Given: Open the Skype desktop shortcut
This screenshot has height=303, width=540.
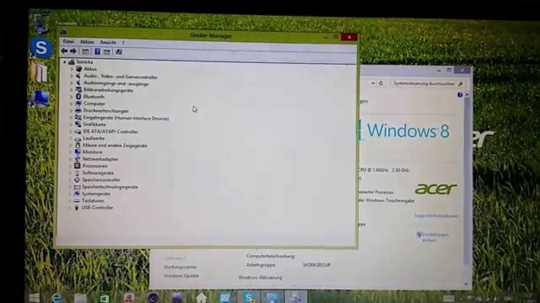Looking at the screenshot, I should pos(41,48).
